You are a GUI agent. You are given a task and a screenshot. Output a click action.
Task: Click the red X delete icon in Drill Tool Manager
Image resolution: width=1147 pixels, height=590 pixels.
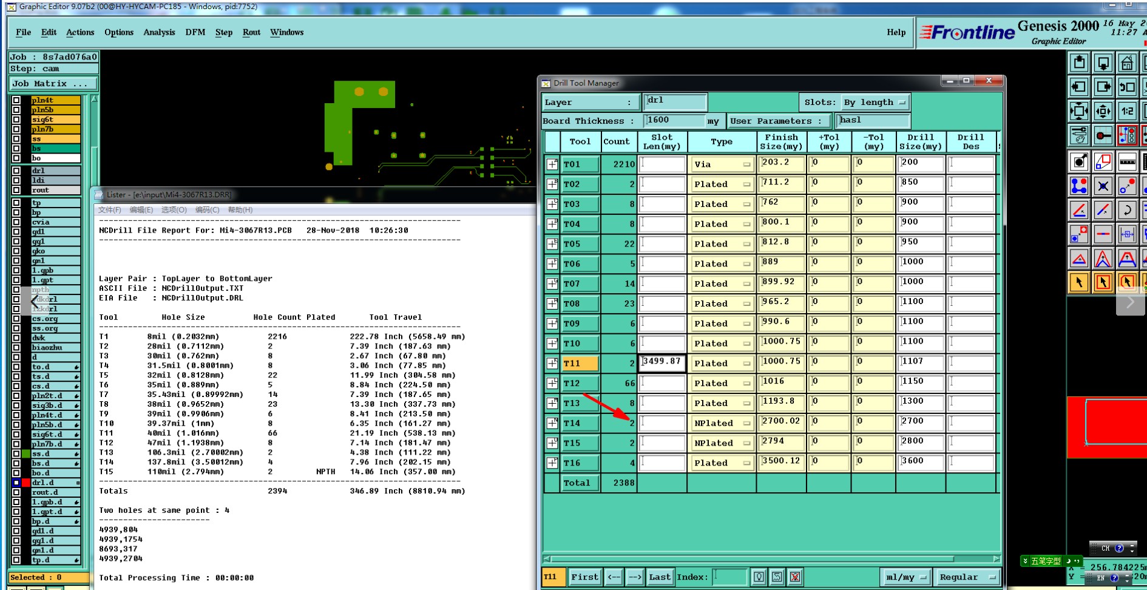point(795,577)
